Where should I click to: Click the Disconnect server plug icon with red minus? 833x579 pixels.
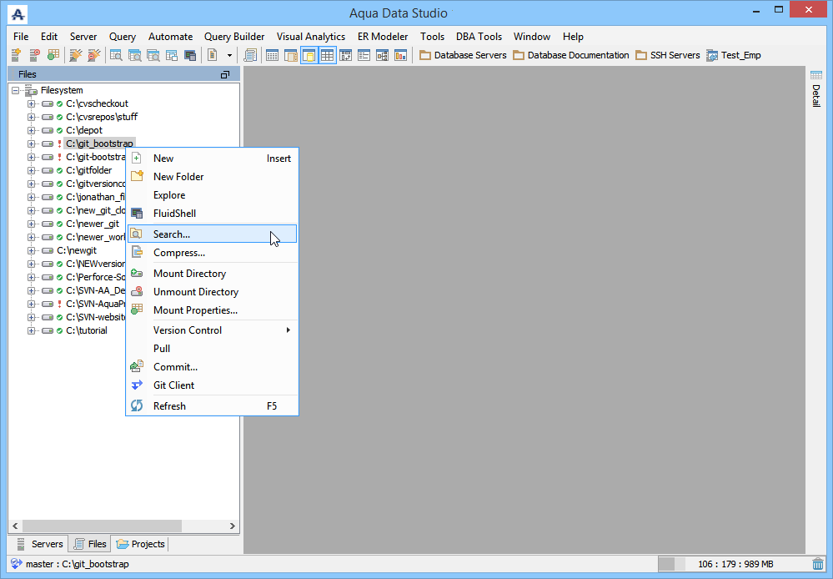94,55
